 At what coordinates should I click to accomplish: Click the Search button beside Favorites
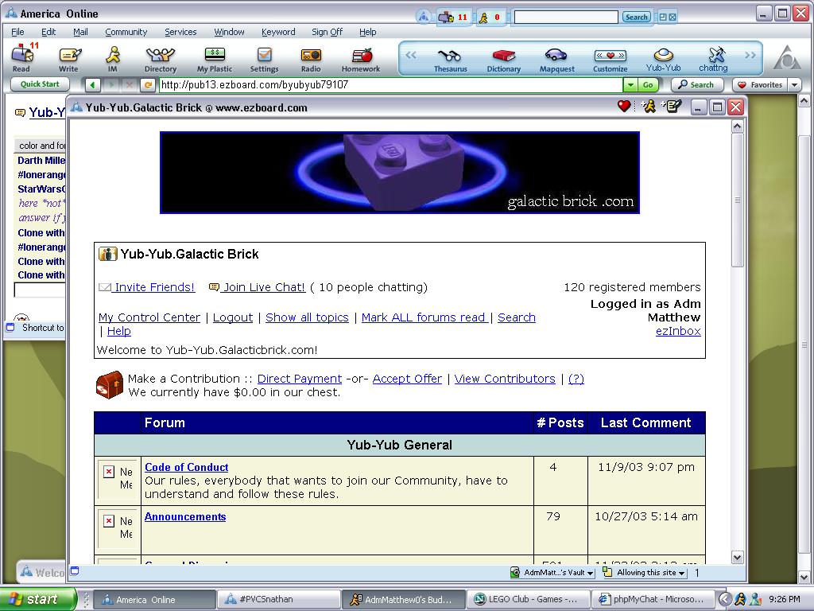click(696, 84)
